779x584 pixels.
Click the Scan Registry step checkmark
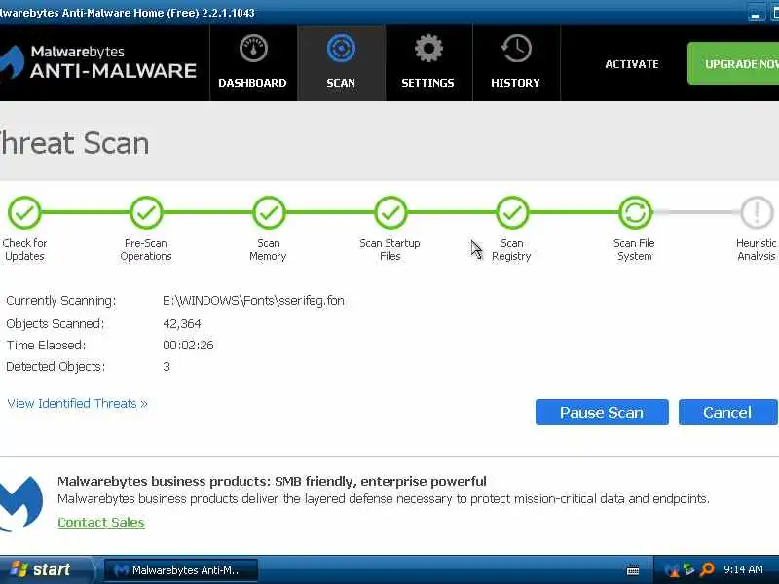point(512,212)
